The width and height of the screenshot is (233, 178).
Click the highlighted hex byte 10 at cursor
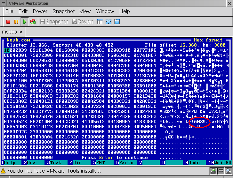coord(7,50)
